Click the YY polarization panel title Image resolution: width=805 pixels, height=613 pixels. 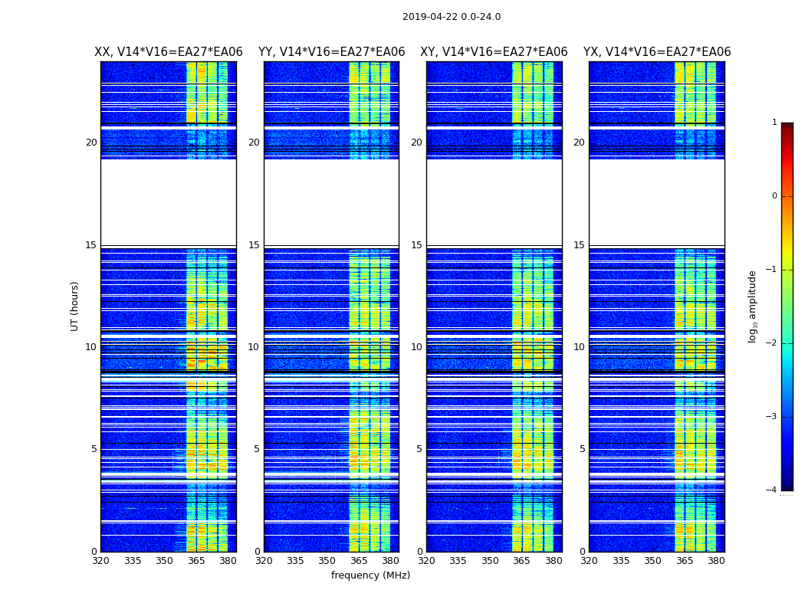coord(332,52)
